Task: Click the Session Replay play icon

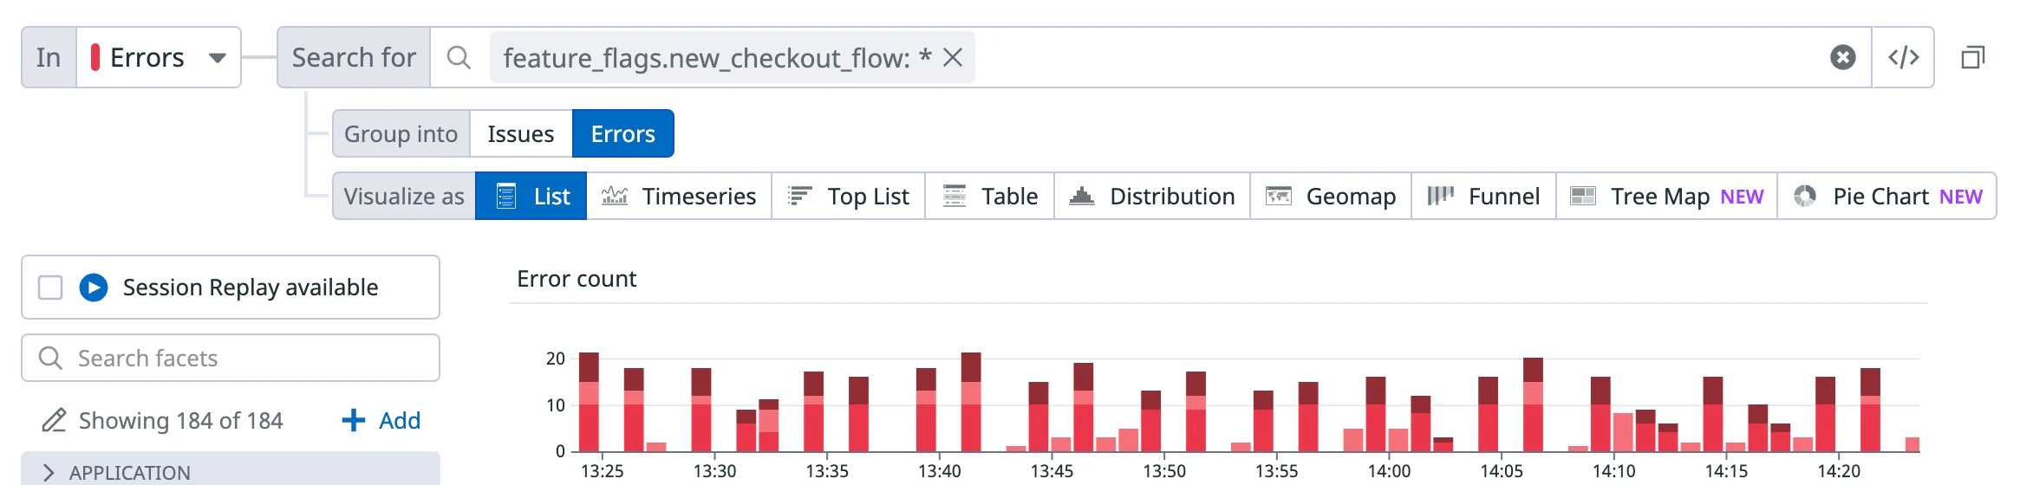Action: [x=94, y=288]
